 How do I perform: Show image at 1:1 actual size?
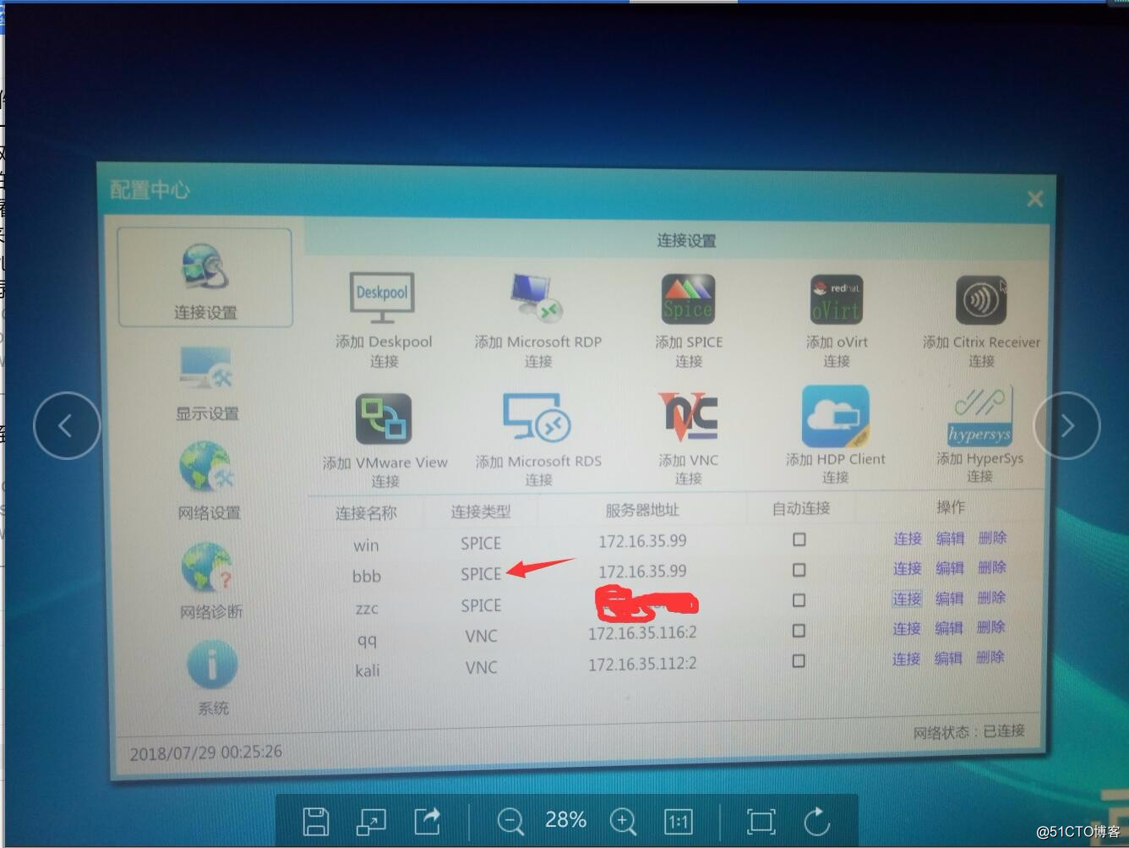pos(678,821)
